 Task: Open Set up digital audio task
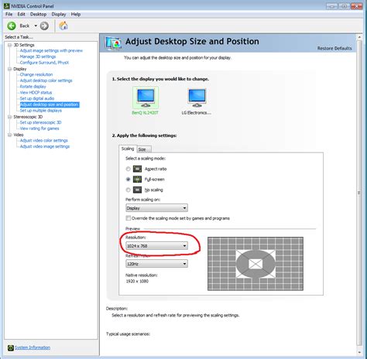(37, 98)
